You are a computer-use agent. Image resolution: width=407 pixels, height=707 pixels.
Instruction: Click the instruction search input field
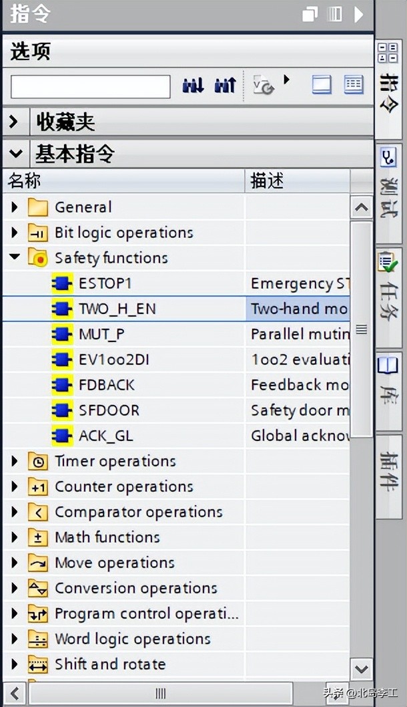click(x=91, y=86)
